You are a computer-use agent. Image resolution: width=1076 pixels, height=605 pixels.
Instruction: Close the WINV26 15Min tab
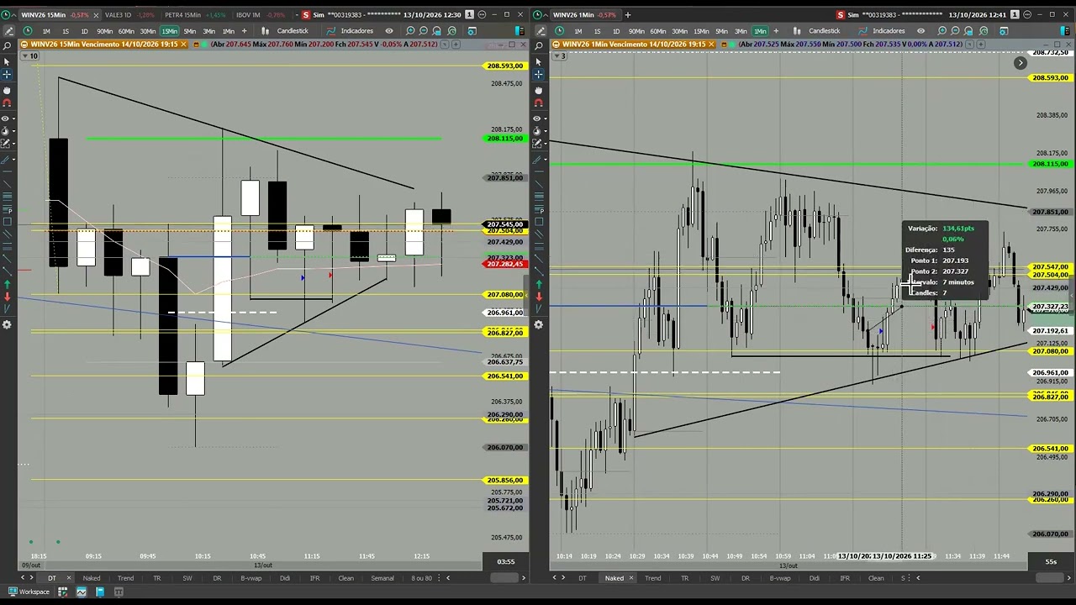click(96, 15)
